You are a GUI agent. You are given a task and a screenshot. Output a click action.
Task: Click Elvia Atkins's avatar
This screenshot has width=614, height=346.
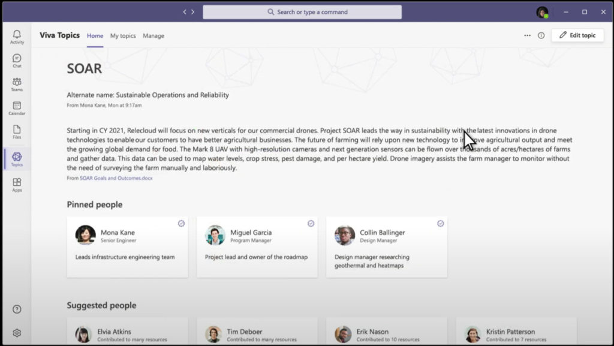(x=83, y=335)
